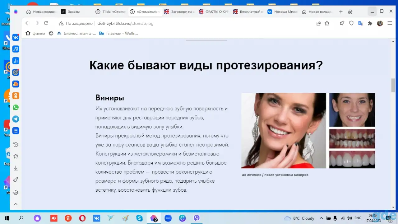Switch to the last 'Новая вкладка' tab

(317, 12)
